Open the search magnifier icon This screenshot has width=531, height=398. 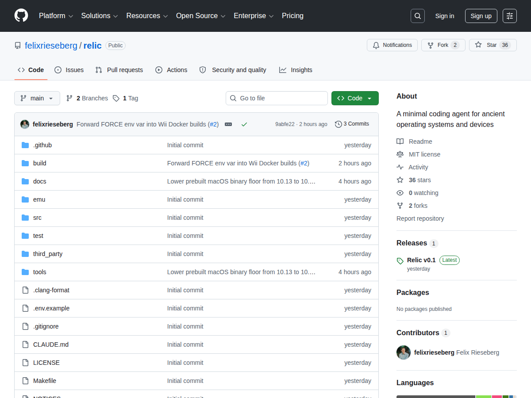[417, 16]
